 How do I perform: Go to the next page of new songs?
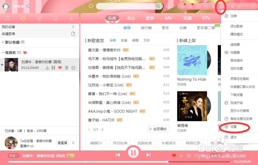[x=102, y=129]
